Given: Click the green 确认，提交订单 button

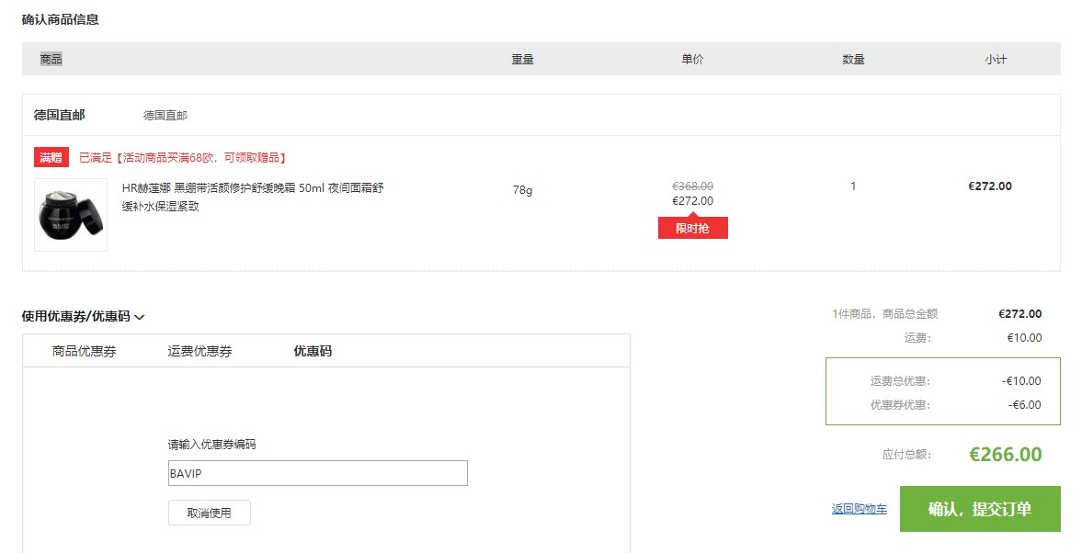Looking at the screenshot, I should 980,509.
